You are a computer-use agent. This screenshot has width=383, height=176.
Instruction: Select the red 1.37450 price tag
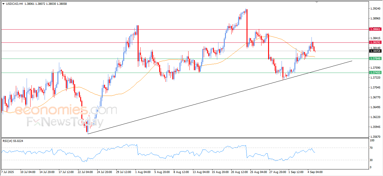tap(375, 73)
